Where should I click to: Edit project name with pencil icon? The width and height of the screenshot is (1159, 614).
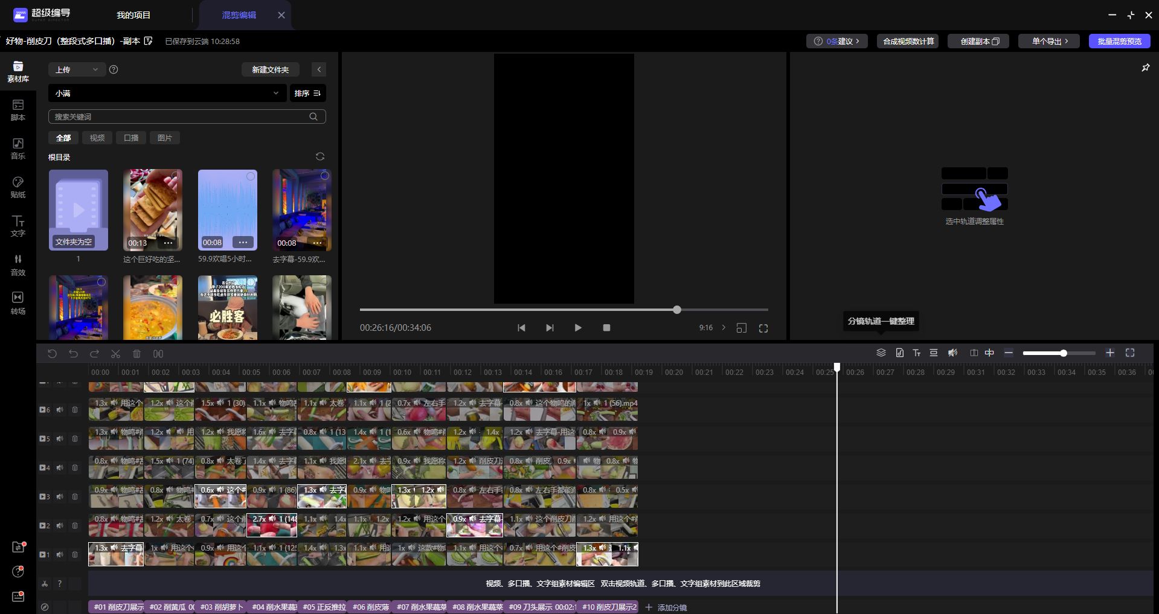tap(149, 41)
